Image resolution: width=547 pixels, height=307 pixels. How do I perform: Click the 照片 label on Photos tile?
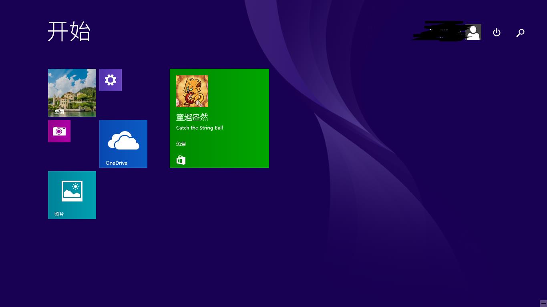coord(59,214)
